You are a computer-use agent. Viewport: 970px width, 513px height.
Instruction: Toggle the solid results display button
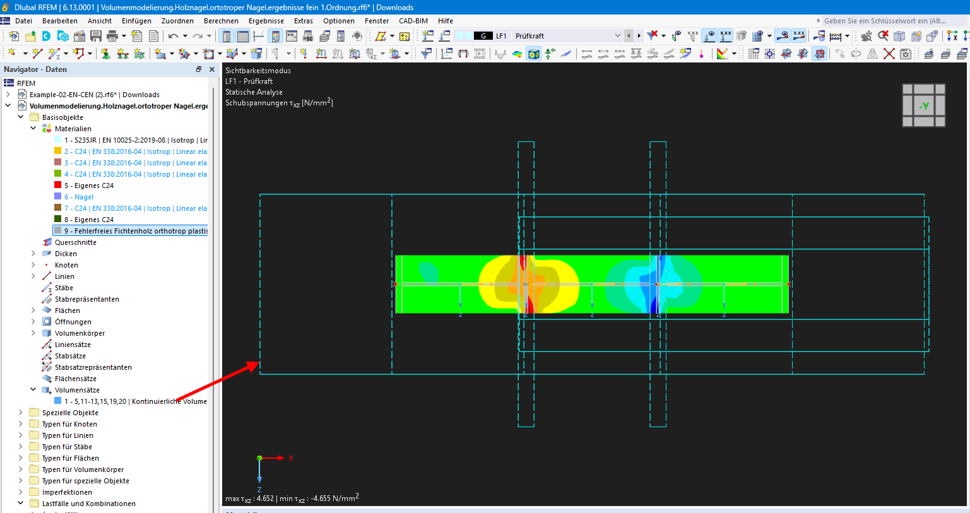(533, 54)
